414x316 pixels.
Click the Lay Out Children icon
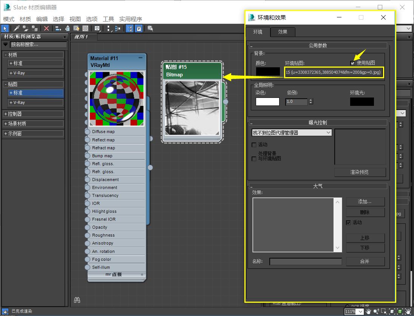point(117,28)
